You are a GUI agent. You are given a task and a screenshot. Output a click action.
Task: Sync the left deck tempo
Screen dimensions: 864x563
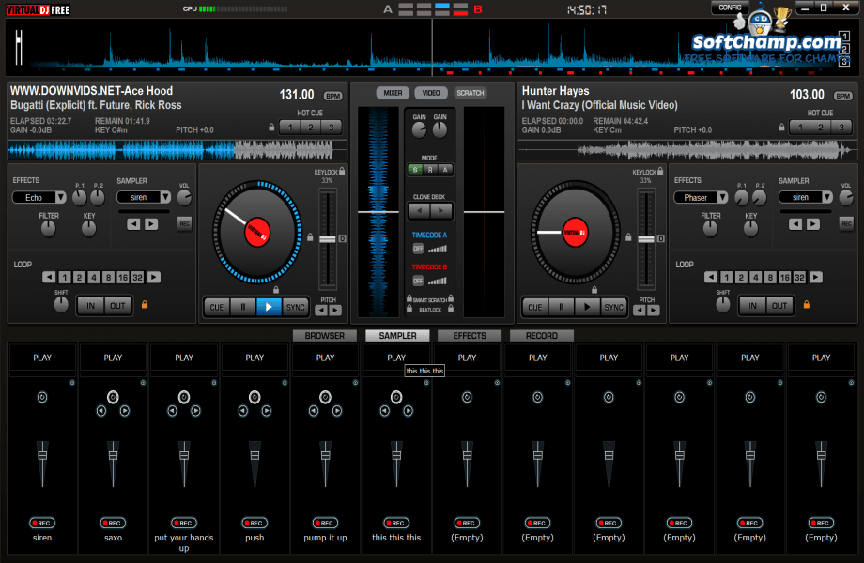[x=295, y=307]
